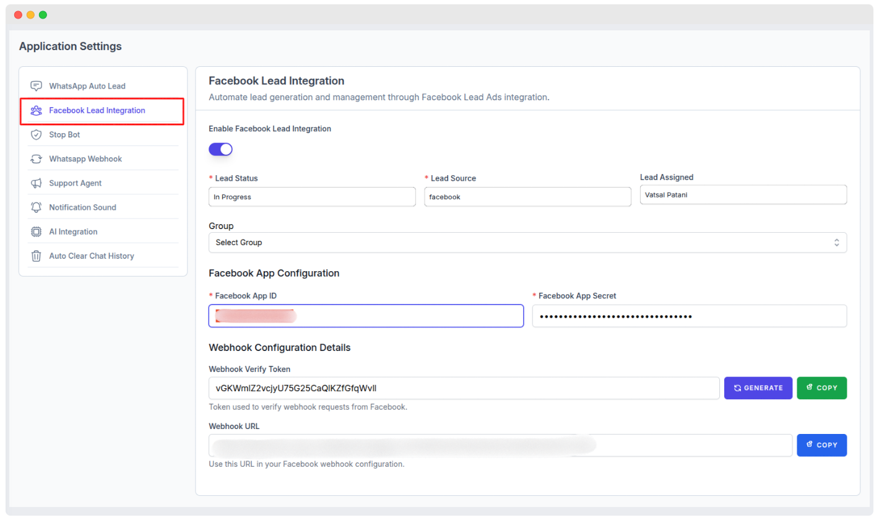Click the Whatsapp Webhook sync icon

[x=36, y=159]
